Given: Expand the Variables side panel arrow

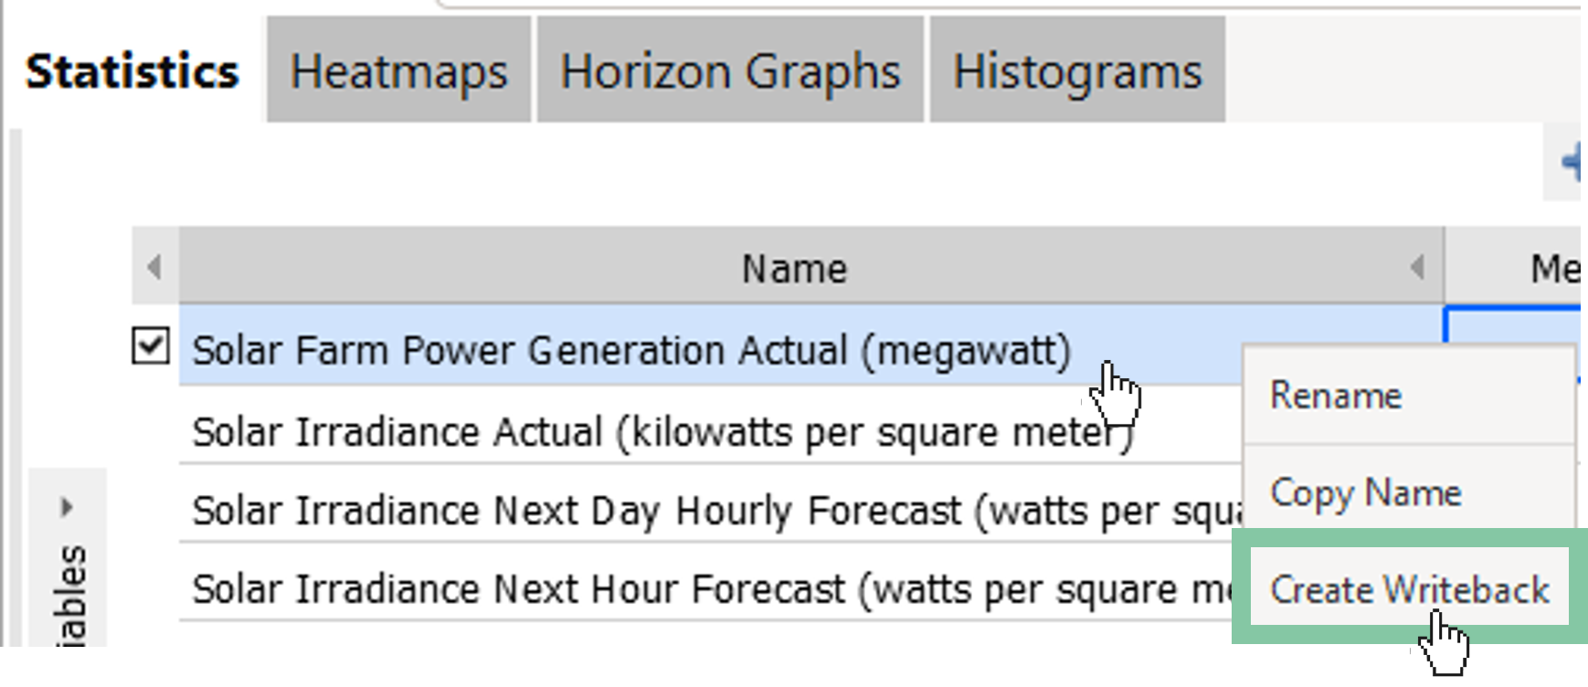Looking at the screenshot, I should (x=67, y=507).
